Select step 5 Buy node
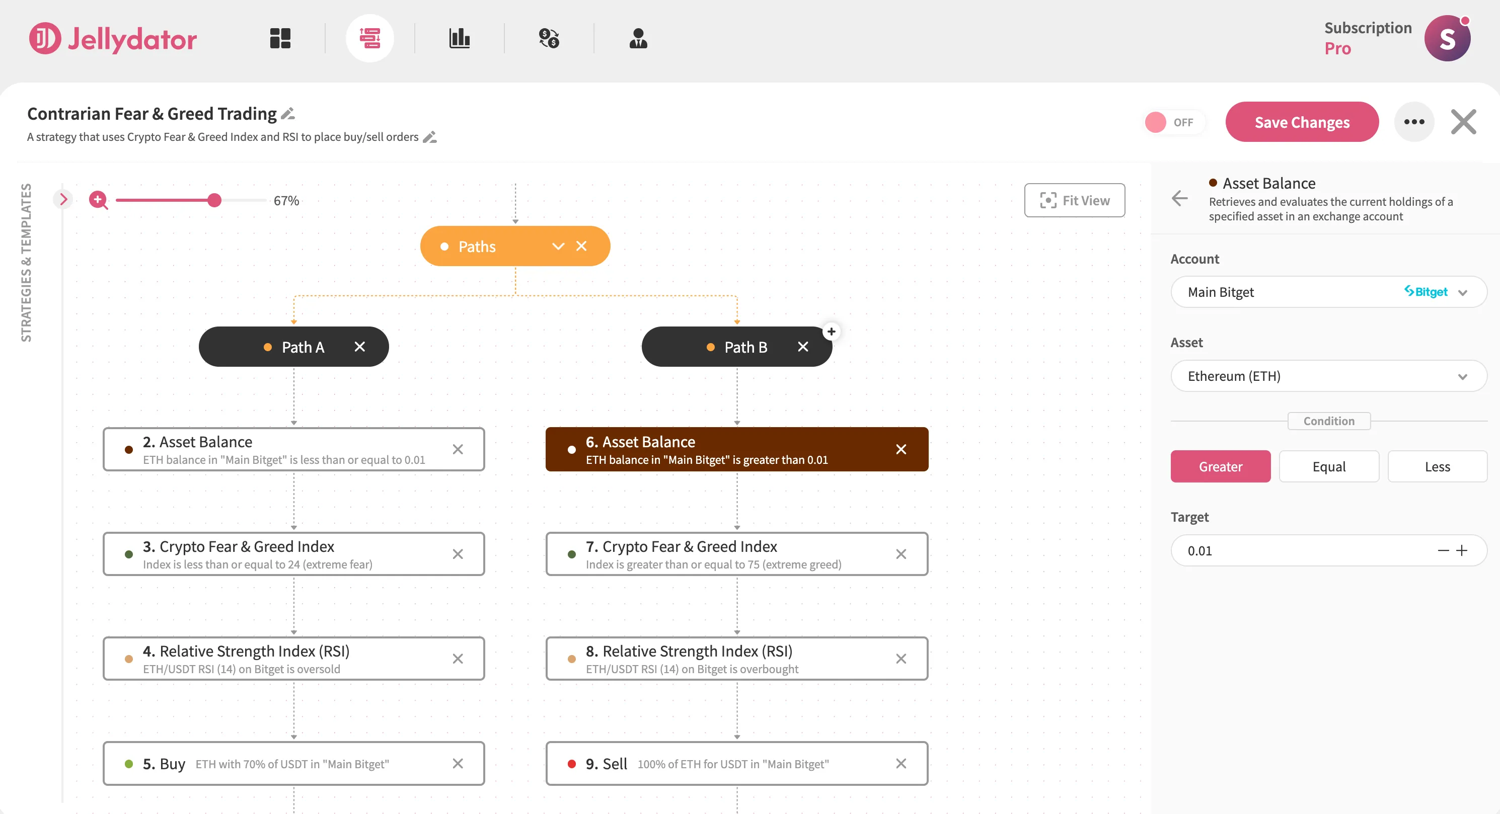 click(x=293, y=763)
